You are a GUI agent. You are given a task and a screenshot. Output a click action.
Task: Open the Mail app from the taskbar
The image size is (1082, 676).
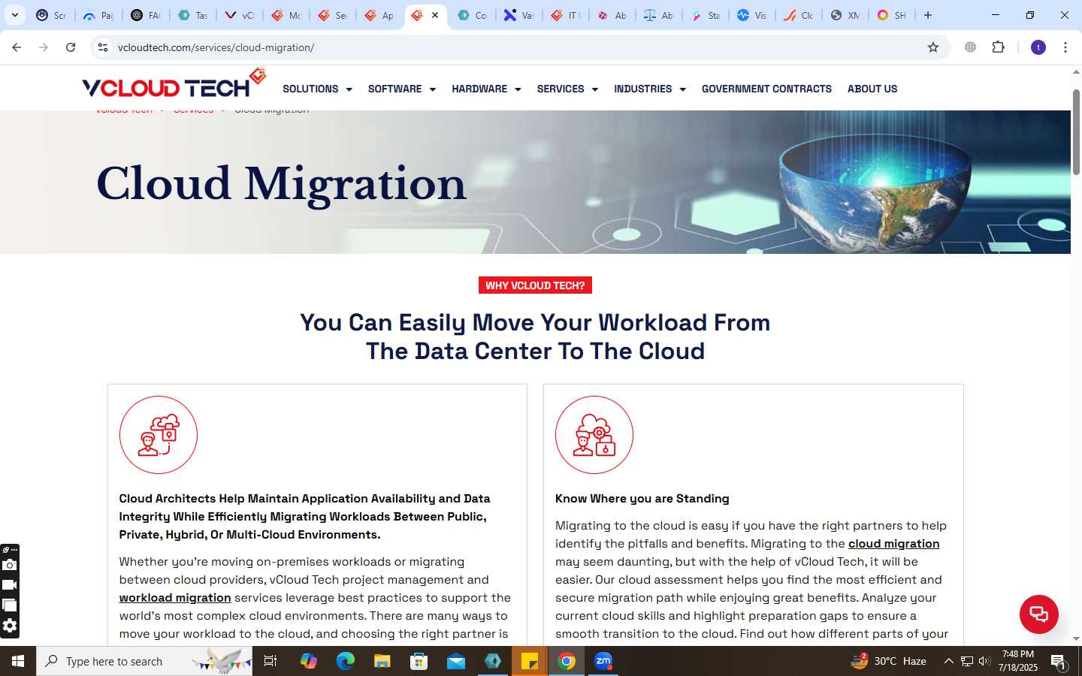456,661
